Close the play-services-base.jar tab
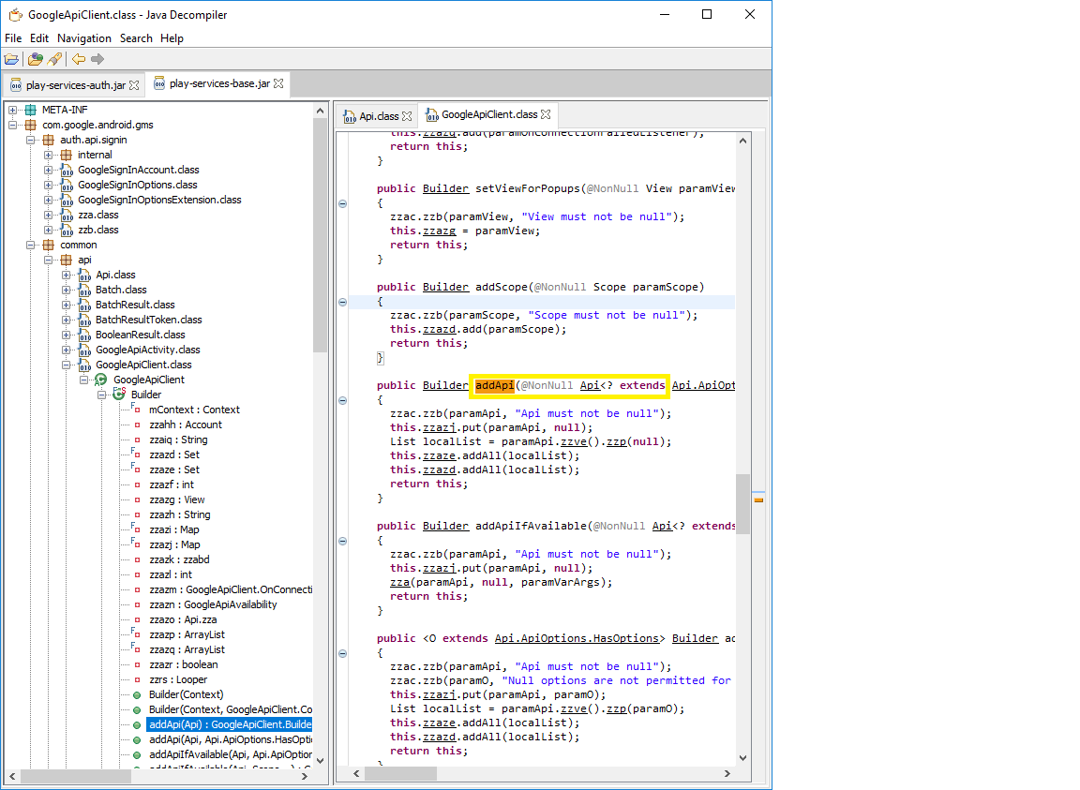The width and height of the screenshot is (1080, 790). (278, 83)
